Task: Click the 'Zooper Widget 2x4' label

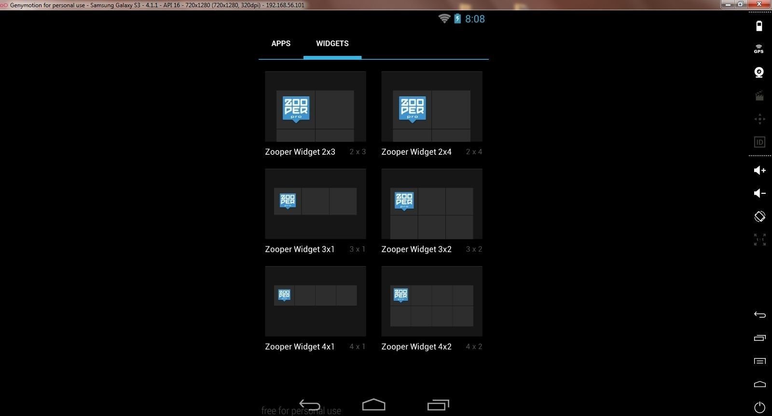Action: (416, 152)
